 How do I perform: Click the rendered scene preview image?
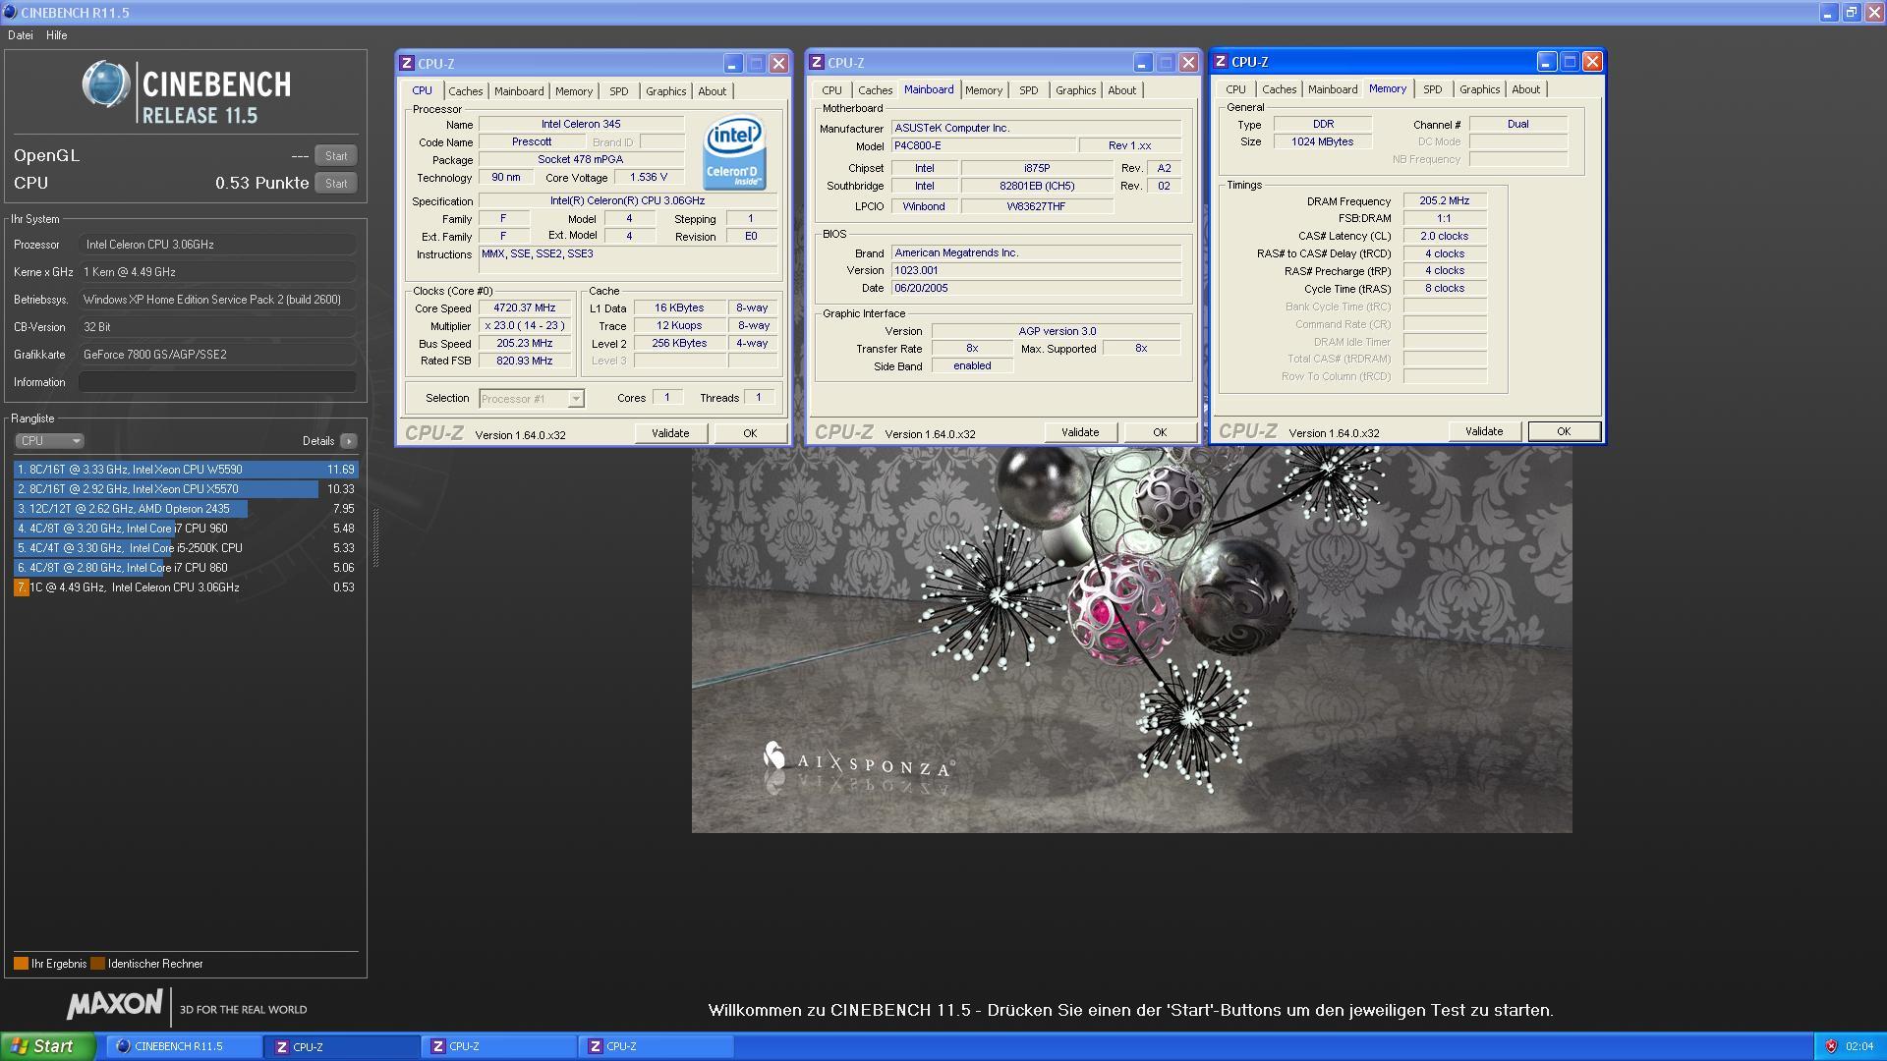[x=1131, y=640]
